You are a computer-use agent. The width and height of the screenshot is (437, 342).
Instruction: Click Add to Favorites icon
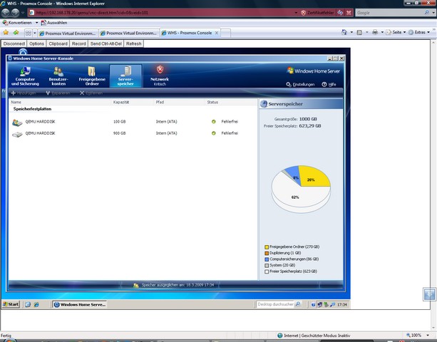[16, 33]
